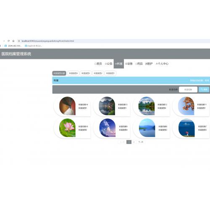Open the 公告 navigation item

108,64
